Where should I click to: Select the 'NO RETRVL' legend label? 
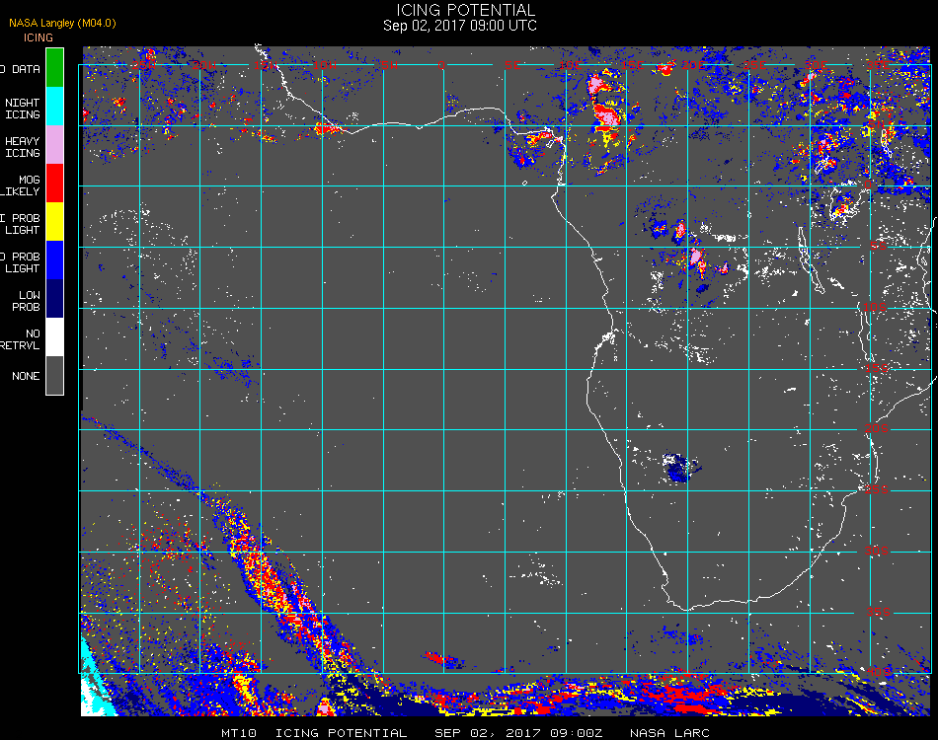coord(21,339)
